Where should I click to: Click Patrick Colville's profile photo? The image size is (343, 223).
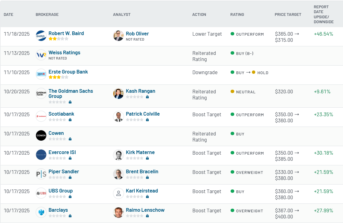click(x=118, y=116)
